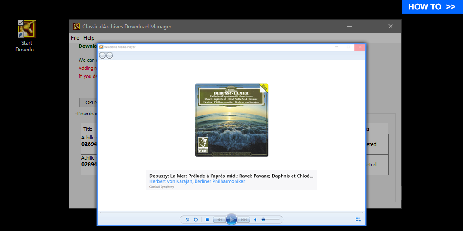Click the switch view icon in player corner

(358, 220)
